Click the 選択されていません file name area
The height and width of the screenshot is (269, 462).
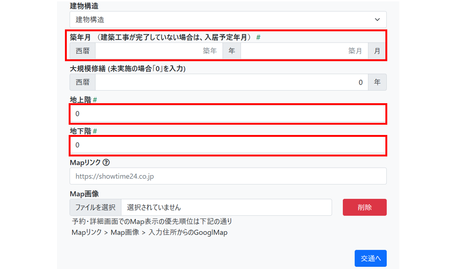click(226, 207)
